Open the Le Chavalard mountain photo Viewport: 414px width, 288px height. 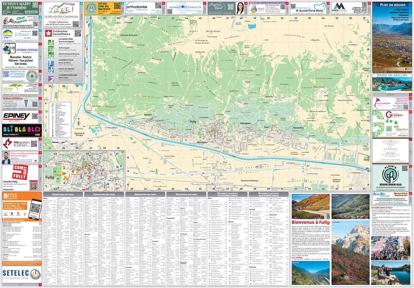[x=351, y=253]
